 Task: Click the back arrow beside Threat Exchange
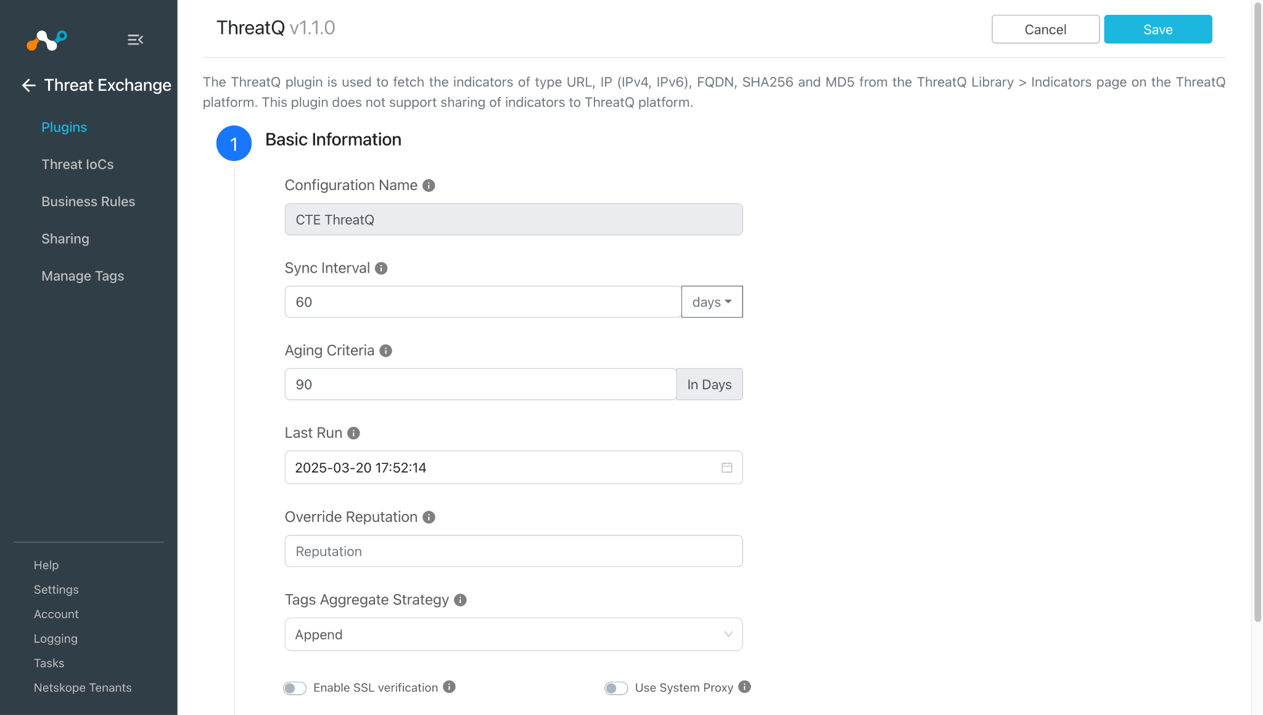point(28,85)
